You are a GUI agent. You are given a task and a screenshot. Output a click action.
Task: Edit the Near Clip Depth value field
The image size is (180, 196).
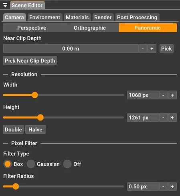point(71,48)
